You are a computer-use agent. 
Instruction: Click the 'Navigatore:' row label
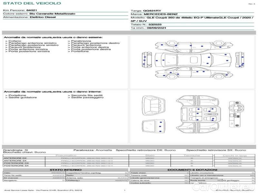pyautogui.click(x=10, y=180)
